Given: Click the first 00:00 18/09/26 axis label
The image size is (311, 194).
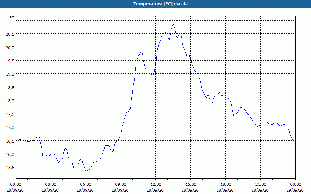Looking at the screenshot, I should (x=15, y=187).
